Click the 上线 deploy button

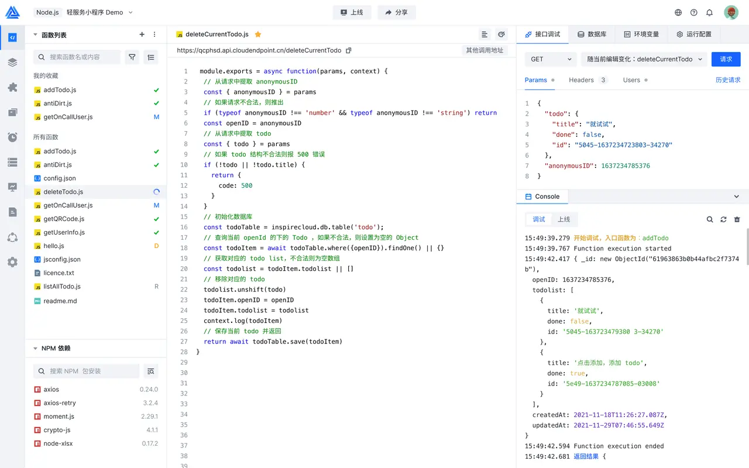click(x=353, y=12)
